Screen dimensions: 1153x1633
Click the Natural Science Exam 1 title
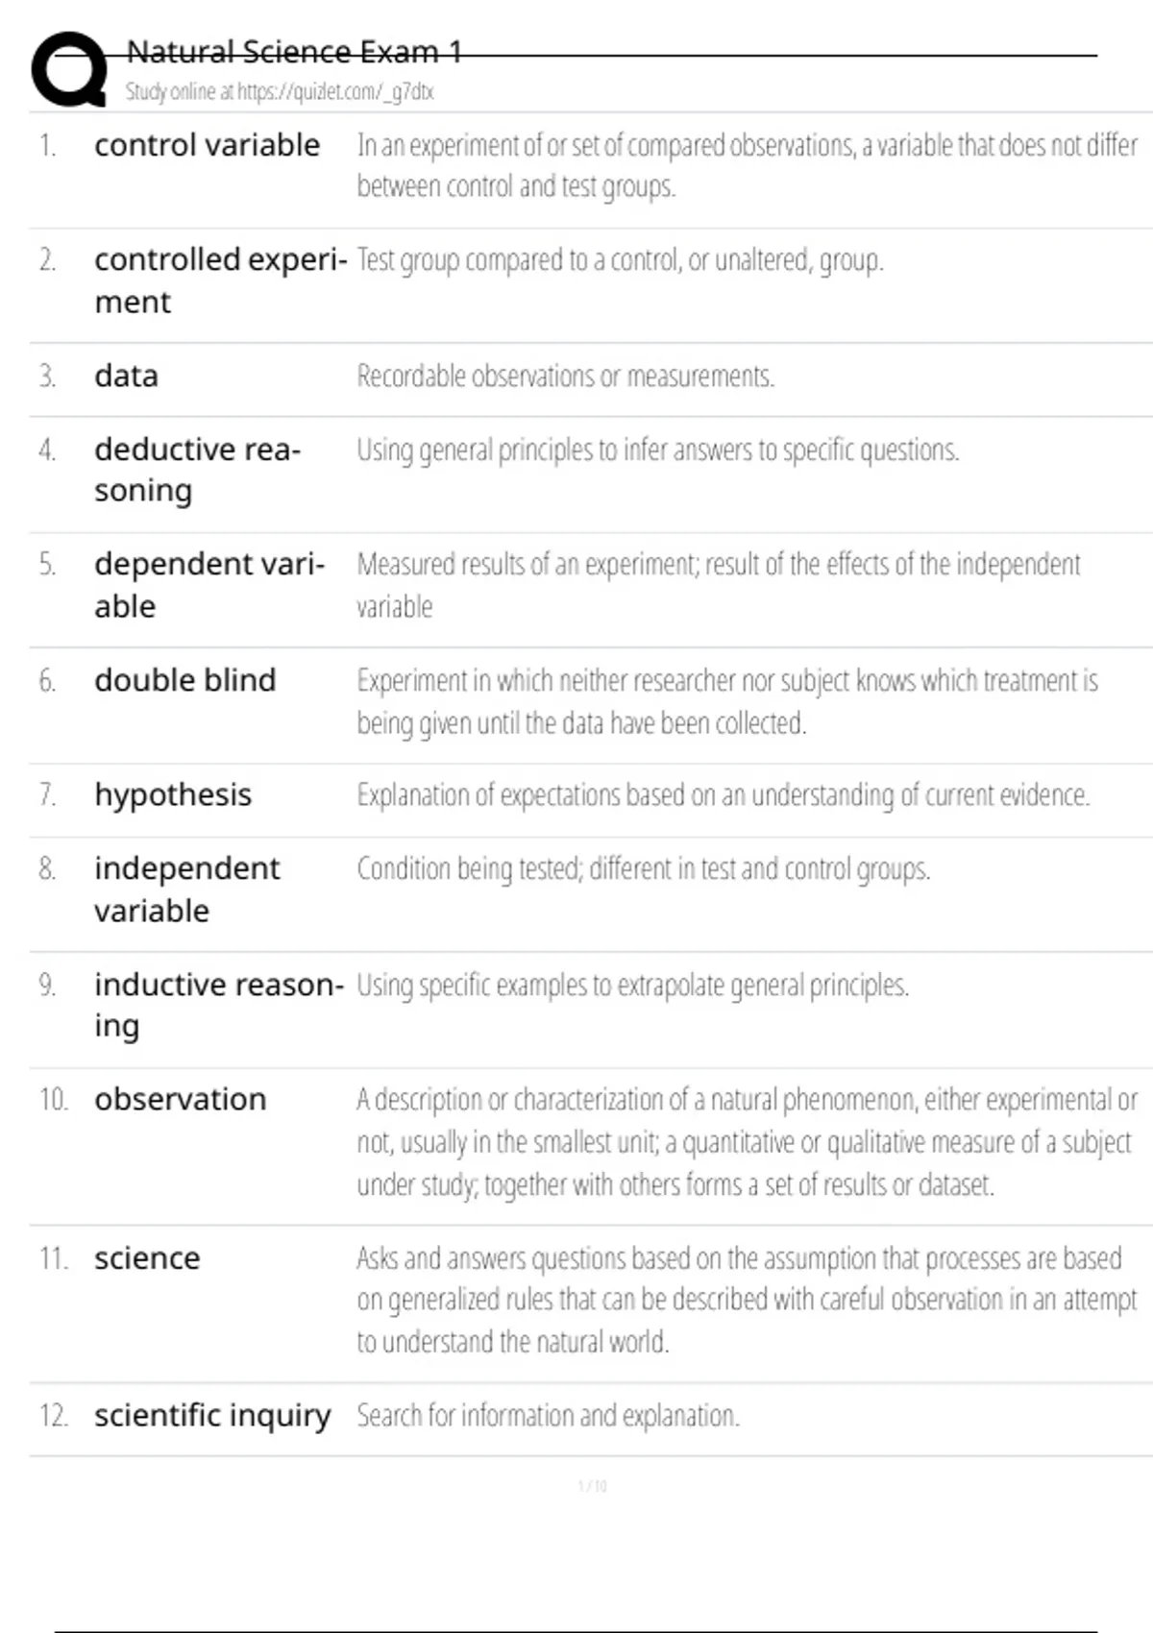coord(294,52)
